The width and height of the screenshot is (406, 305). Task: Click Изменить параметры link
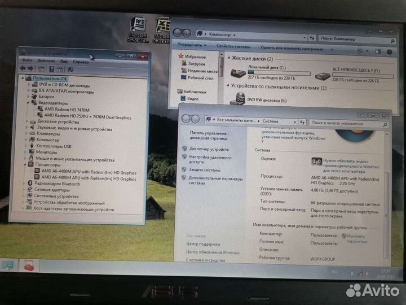[x=356, y=238]
